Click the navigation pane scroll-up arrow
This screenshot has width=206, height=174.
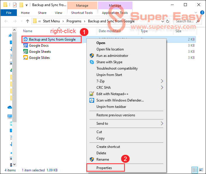(x=15, y=30)
